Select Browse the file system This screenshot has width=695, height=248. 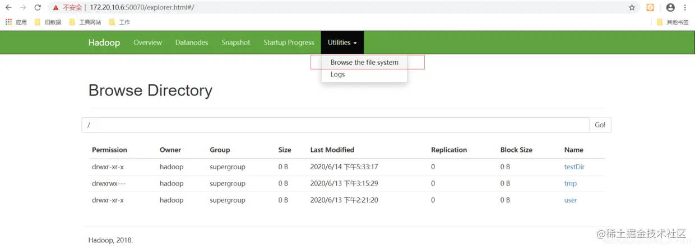coord(364,63)
